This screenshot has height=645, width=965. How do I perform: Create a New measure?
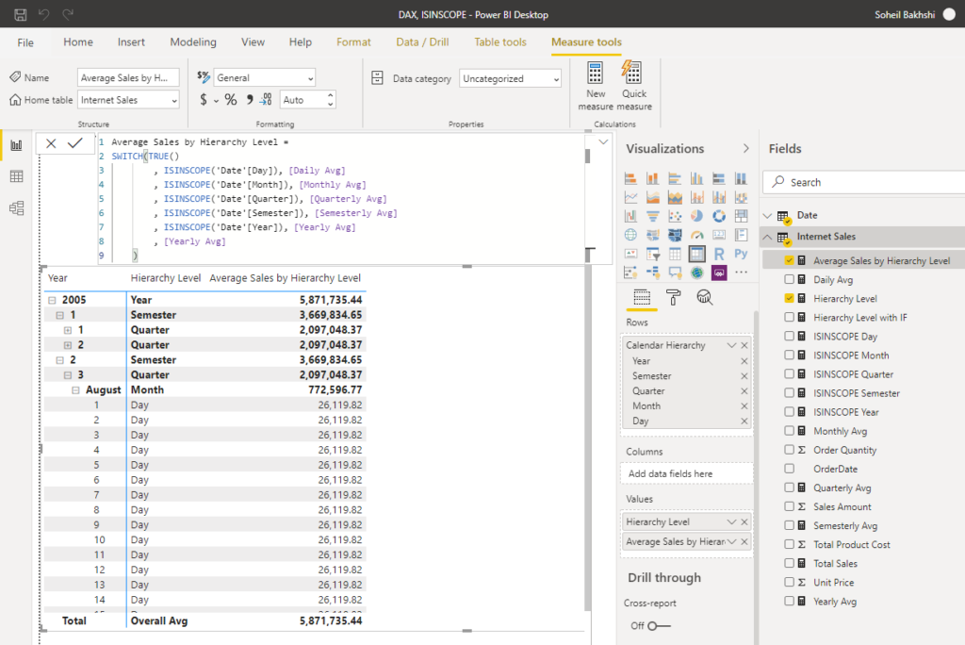coord(596,86)
